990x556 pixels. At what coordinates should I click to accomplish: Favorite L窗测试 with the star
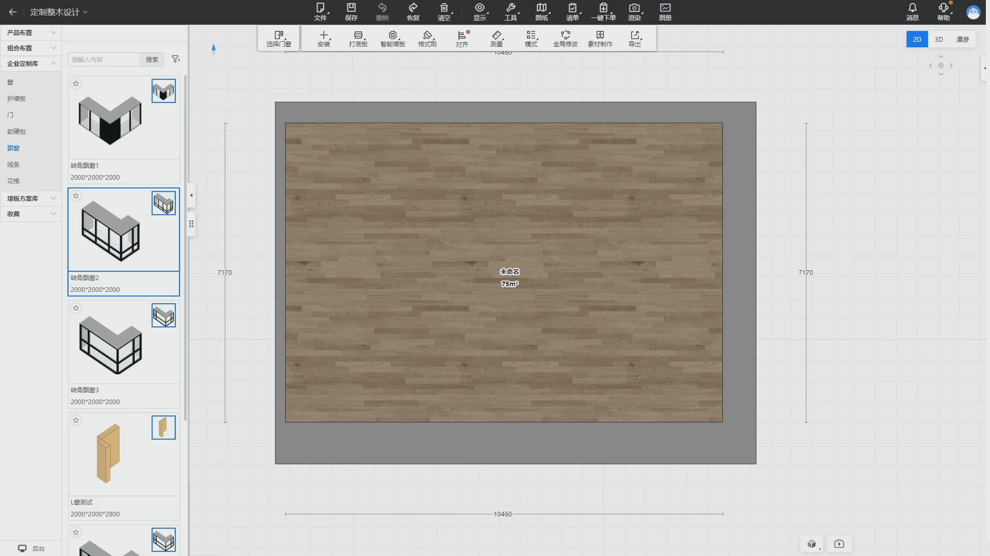click(76, 420)
